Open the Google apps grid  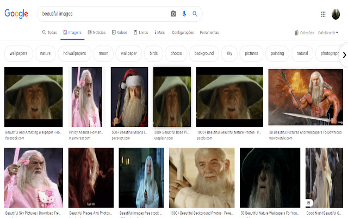(x=323, y=14)
